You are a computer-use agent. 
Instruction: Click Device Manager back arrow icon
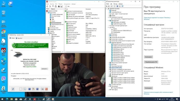point(107,6)
